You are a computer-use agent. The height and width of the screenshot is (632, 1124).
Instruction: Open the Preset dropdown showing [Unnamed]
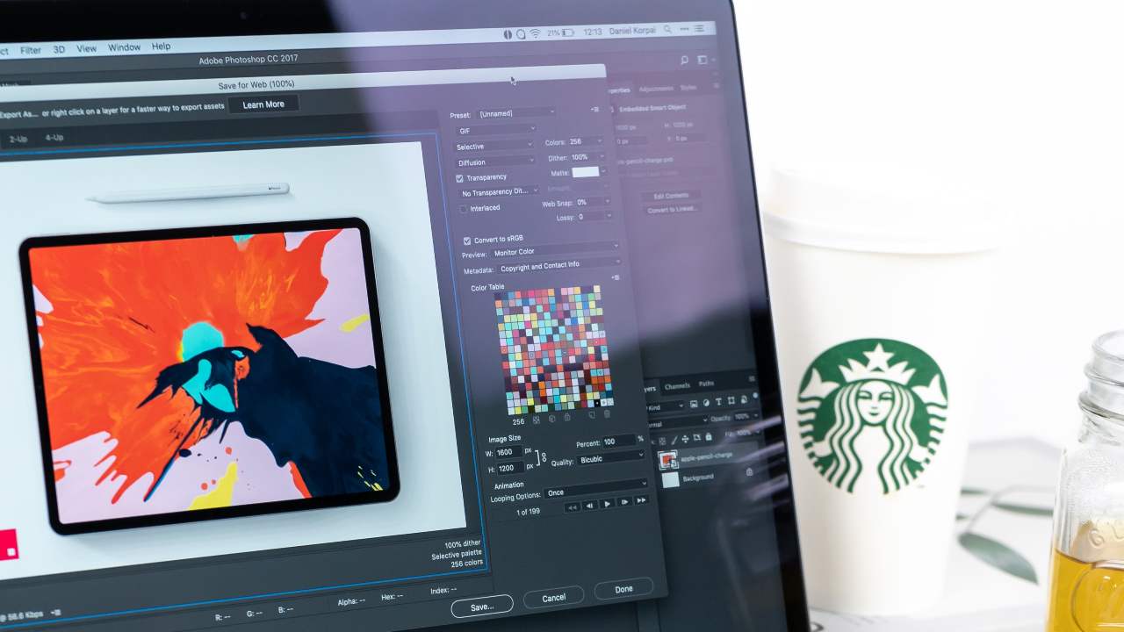516,113
